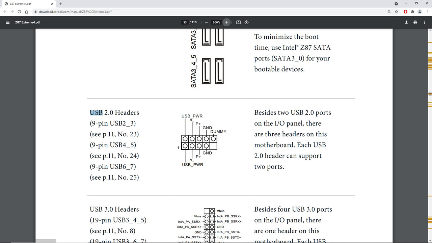This screenshot has height=243, width=432.
Task: Open the Chrome profile avatar
Action: (x=420, y=11)
